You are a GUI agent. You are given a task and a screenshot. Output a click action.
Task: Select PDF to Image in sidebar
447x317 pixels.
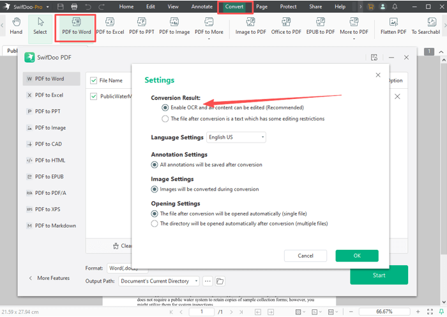coord(52,128)
